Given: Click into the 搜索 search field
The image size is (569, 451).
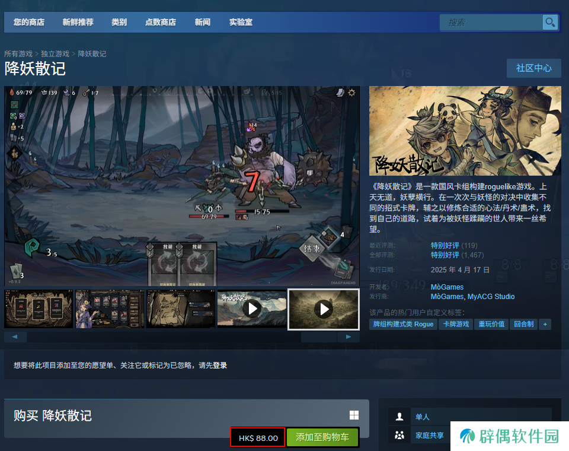Looking at the screenshot, I should [491, 23].
